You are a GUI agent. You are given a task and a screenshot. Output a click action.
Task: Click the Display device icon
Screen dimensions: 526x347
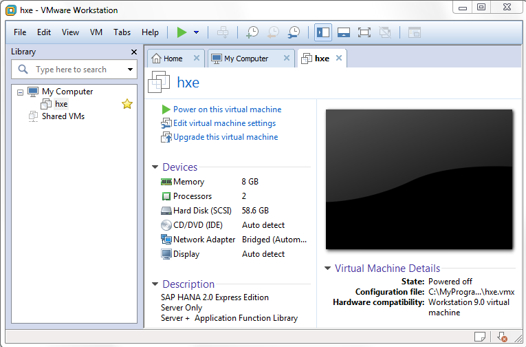click(166, 254)
